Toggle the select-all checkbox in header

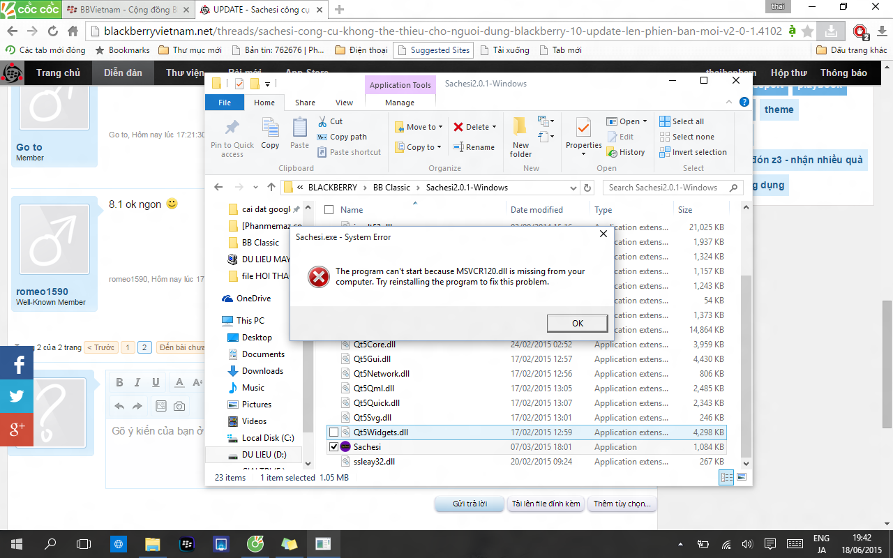coord(329,210)
